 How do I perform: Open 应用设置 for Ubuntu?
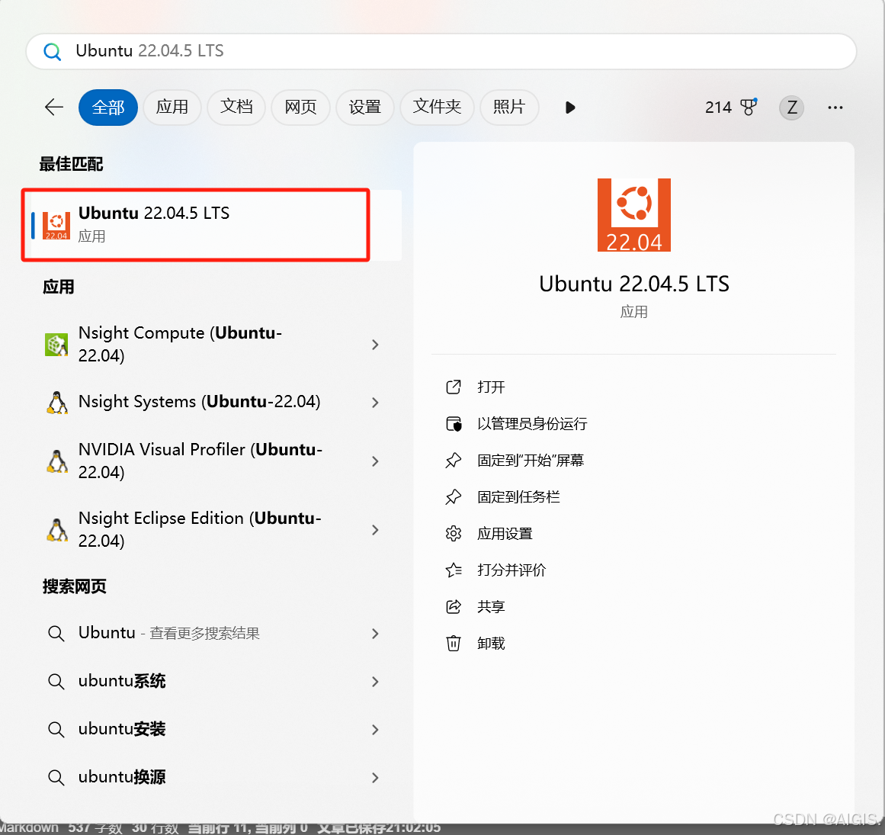pos(505,534)
